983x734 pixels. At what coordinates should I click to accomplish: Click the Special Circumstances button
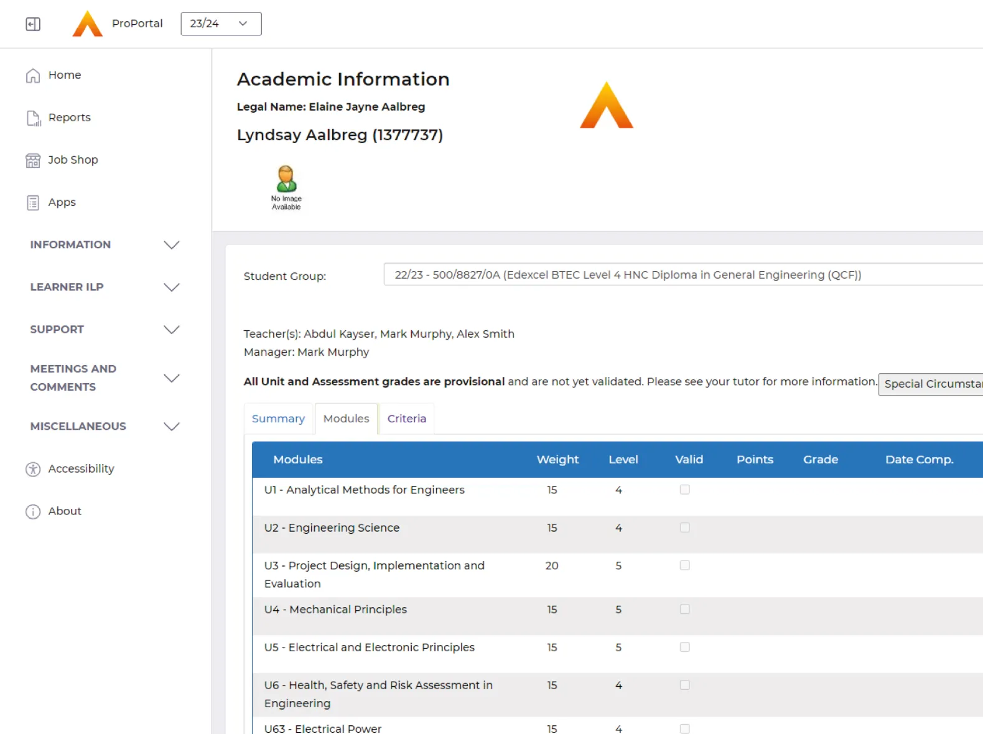931,384
